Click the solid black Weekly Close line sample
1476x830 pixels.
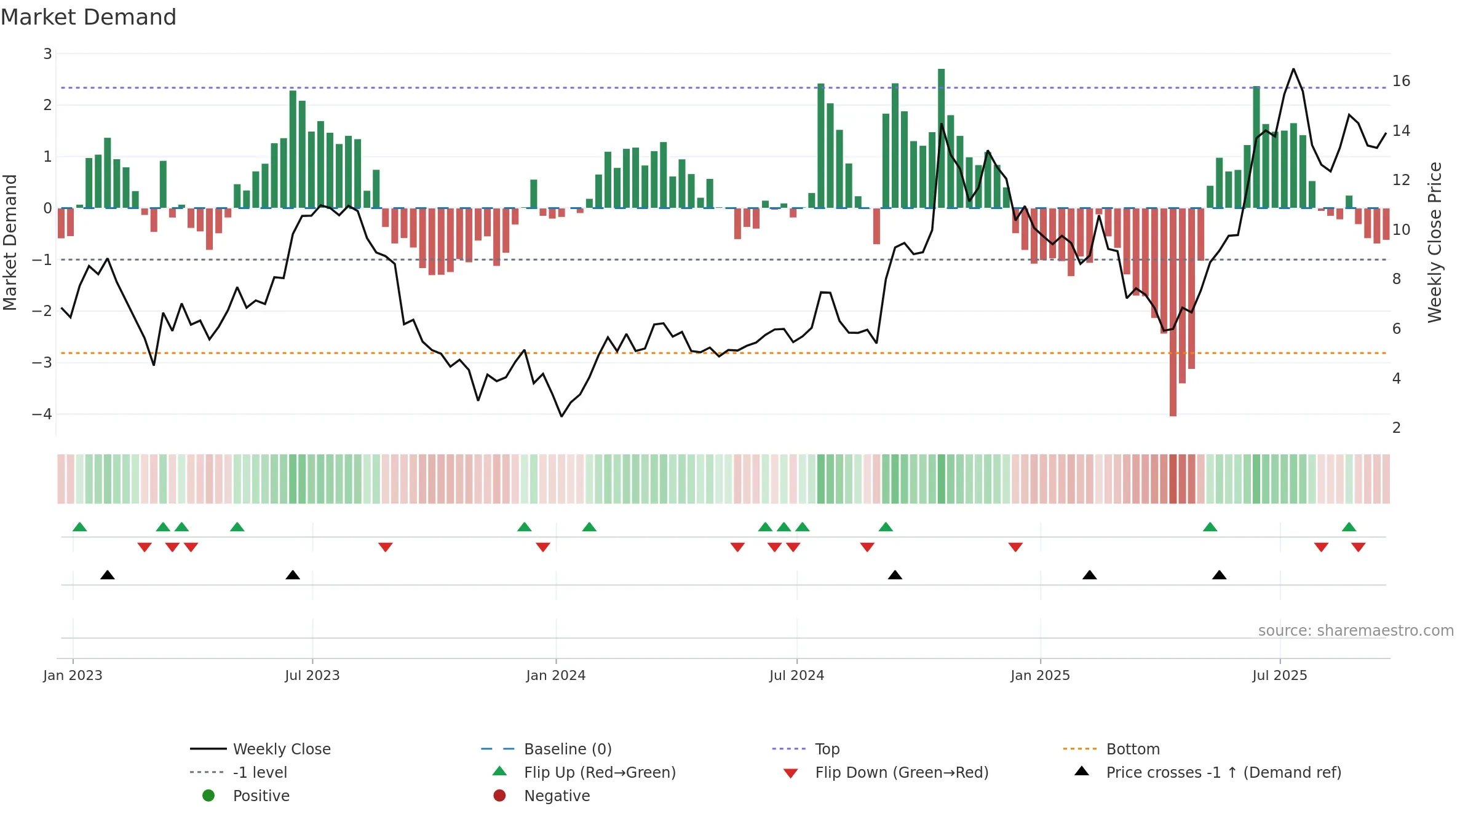(x=208, y=749)
